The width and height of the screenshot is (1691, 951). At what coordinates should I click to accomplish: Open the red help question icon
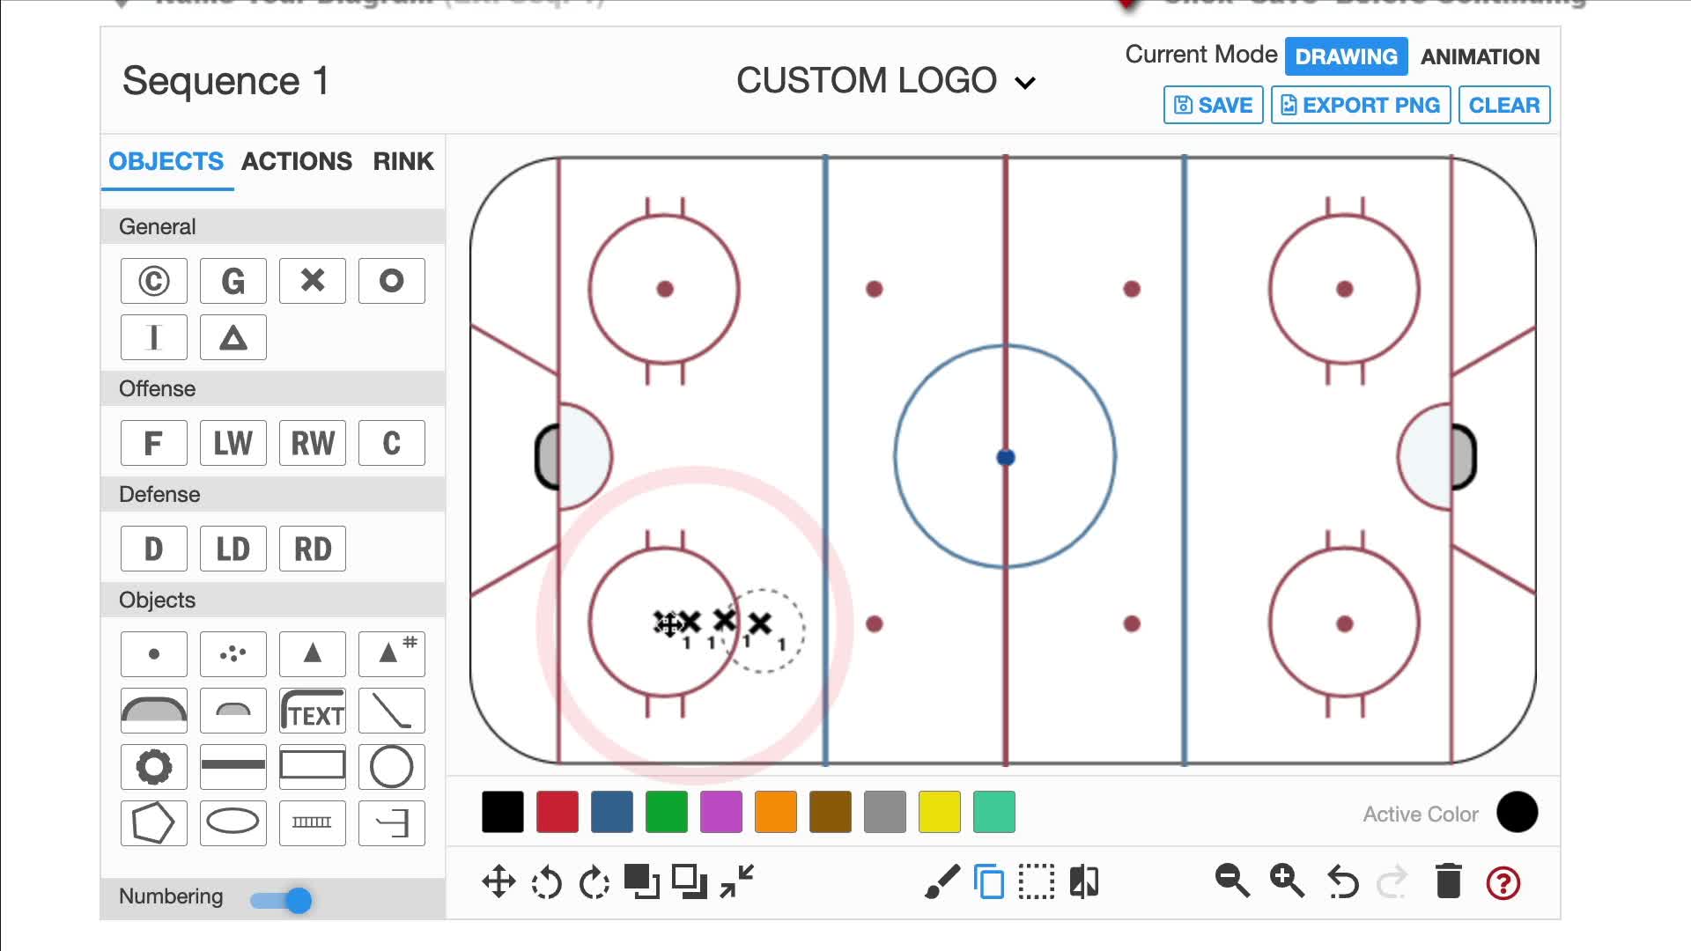pos(1503,882)
